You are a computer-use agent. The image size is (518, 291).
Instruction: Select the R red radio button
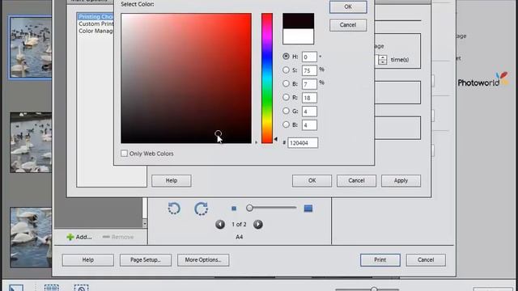(286, 97)
